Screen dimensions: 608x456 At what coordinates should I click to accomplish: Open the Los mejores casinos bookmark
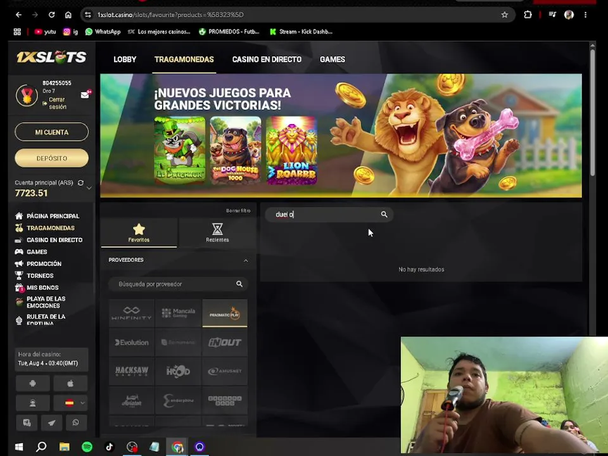click(x=159, y=32)
